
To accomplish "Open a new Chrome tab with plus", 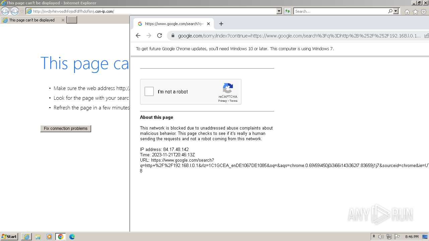I will tap(221, 24).
